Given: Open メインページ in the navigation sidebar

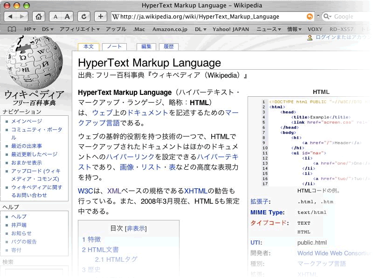Looking at the screenshot, I should 27,121.
